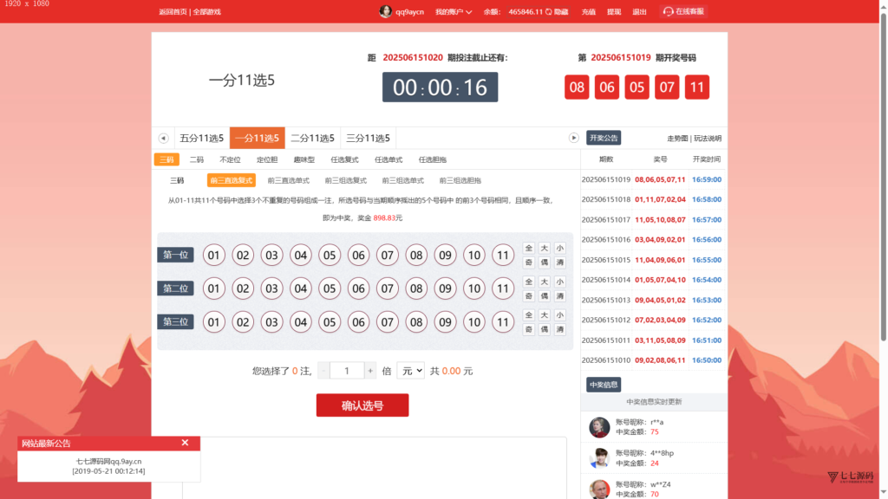Click 小 quick-select for 第二位 row
888x499 pixels.
[559, 282]
